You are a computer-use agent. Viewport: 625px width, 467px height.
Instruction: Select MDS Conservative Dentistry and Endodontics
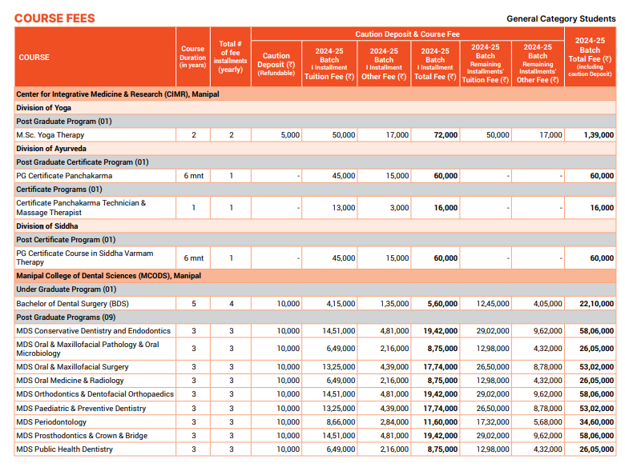[93, 331]
